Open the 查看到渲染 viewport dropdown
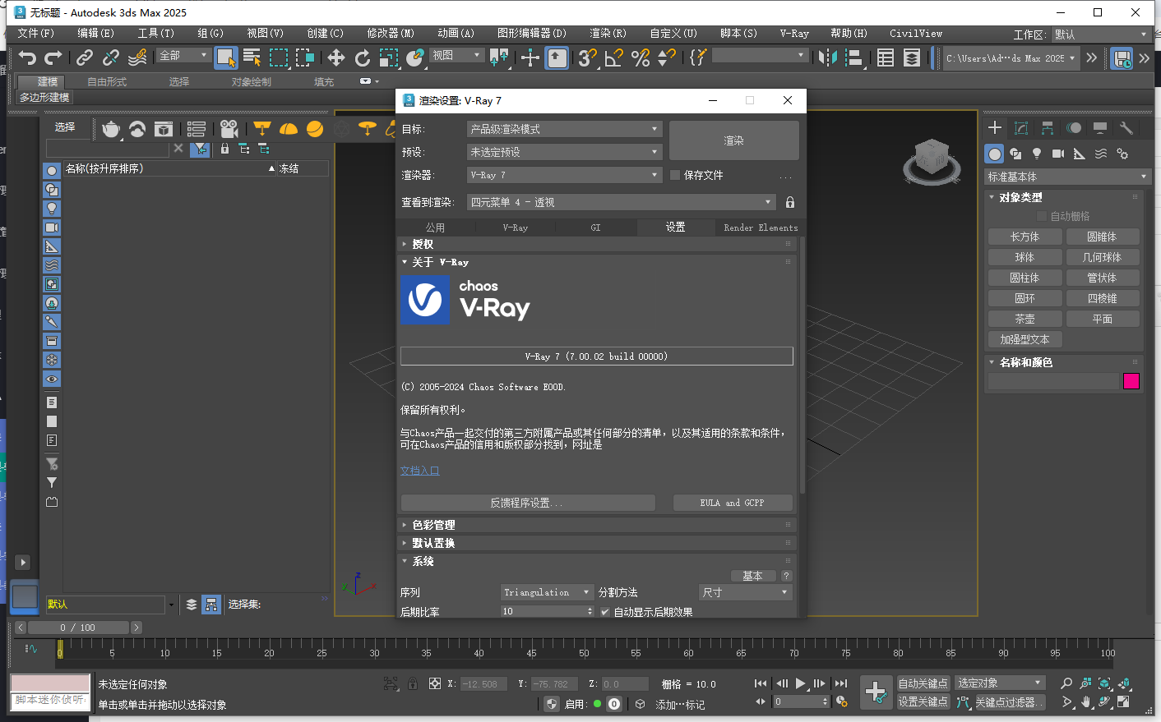The height and width of the screenshot is (722, 1161). 621,202
